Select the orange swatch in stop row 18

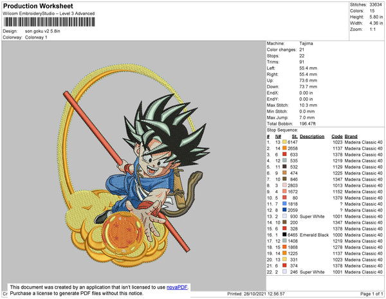tap(284, 247)
